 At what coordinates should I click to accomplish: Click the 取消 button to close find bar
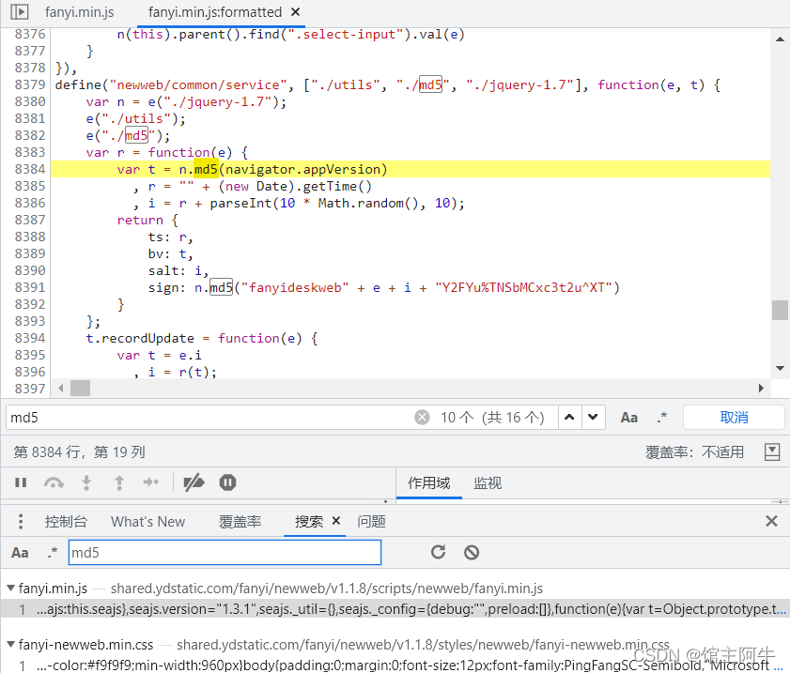point(734,418)
